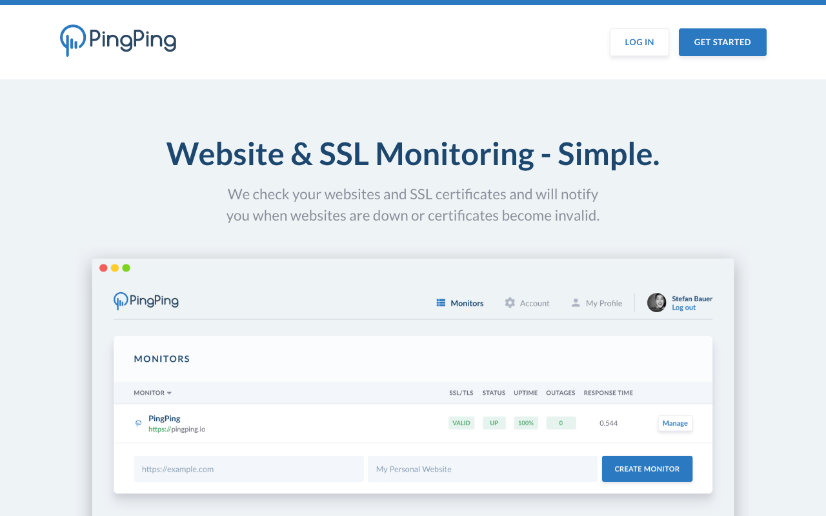
Task: Click Stefan Bauer's avatar photo
Action: 657,303
